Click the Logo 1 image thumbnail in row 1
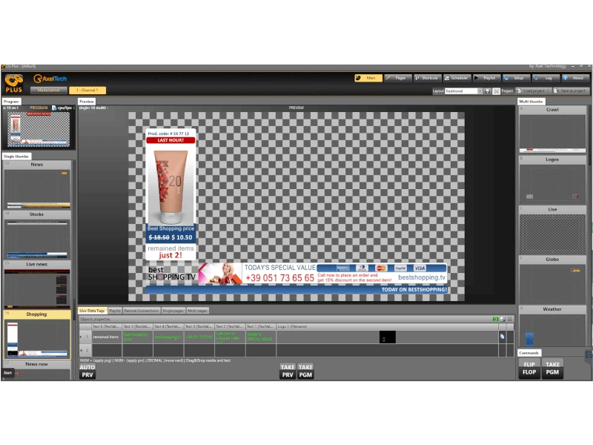 coord(388,337)
